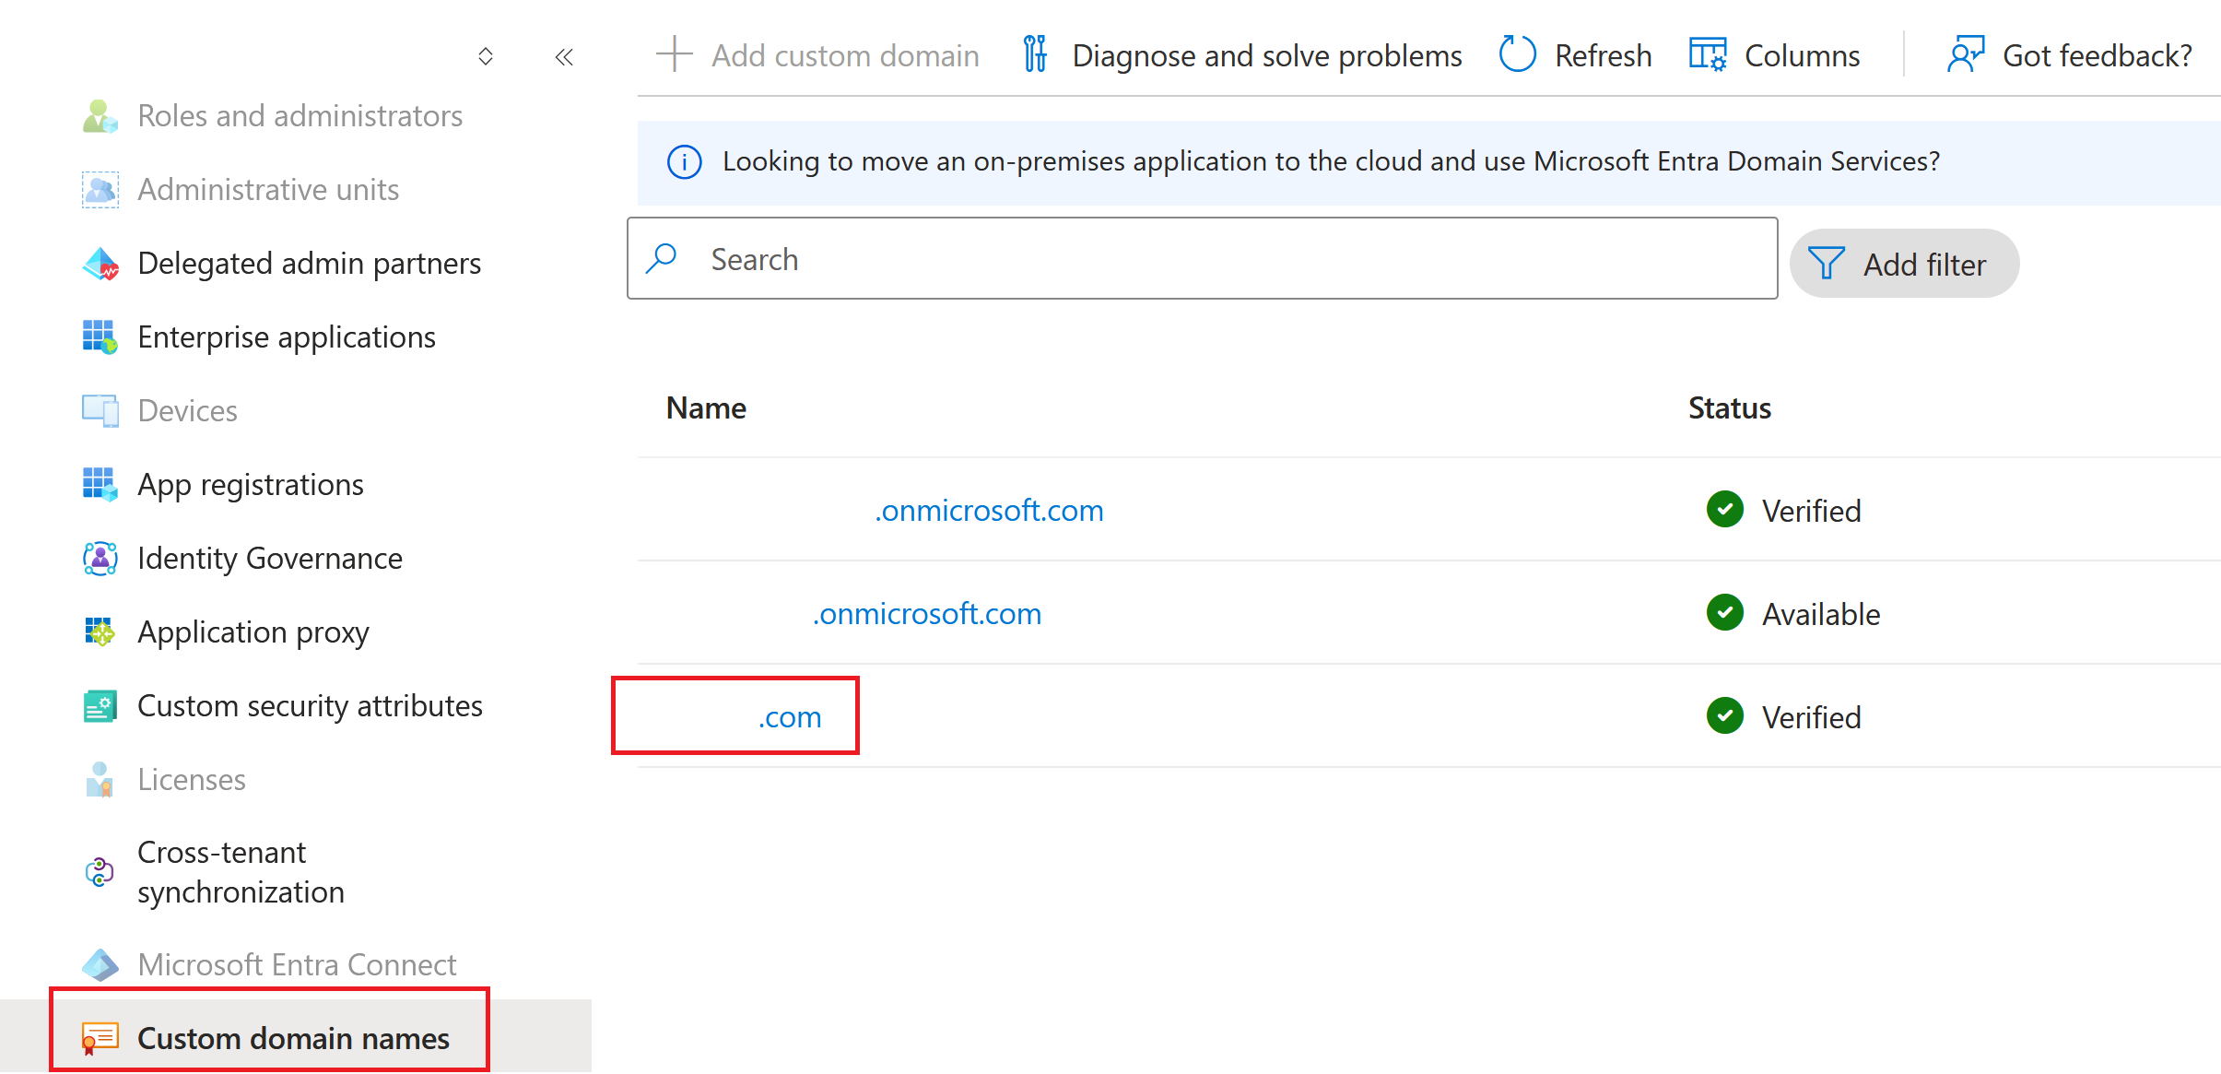Click the Refresh circular arrow icon
This screenshot has width=2221, height=1074.
(1517, 55)
